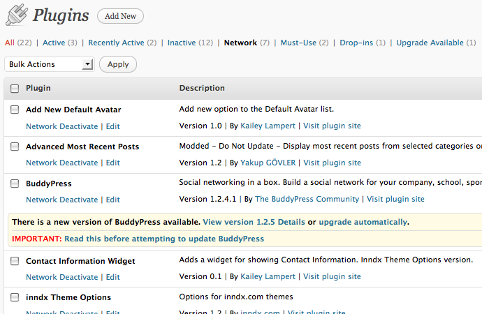
Task: Click the Plugins page heading
Action: click(x=61, y=15)
